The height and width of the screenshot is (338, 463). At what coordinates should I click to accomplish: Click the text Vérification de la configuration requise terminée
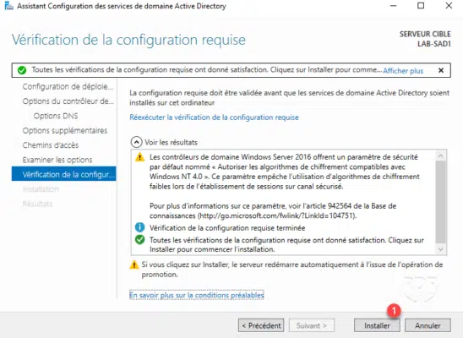(227, 228)
